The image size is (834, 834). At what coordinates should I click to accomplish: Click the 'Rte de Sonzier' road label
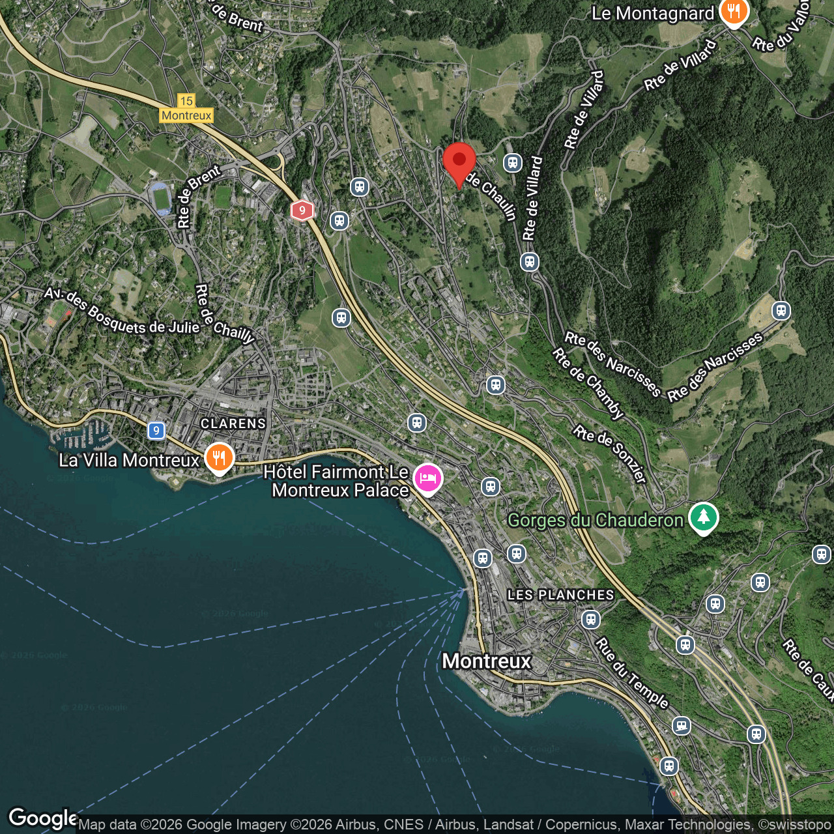click(x=610, y=453)
